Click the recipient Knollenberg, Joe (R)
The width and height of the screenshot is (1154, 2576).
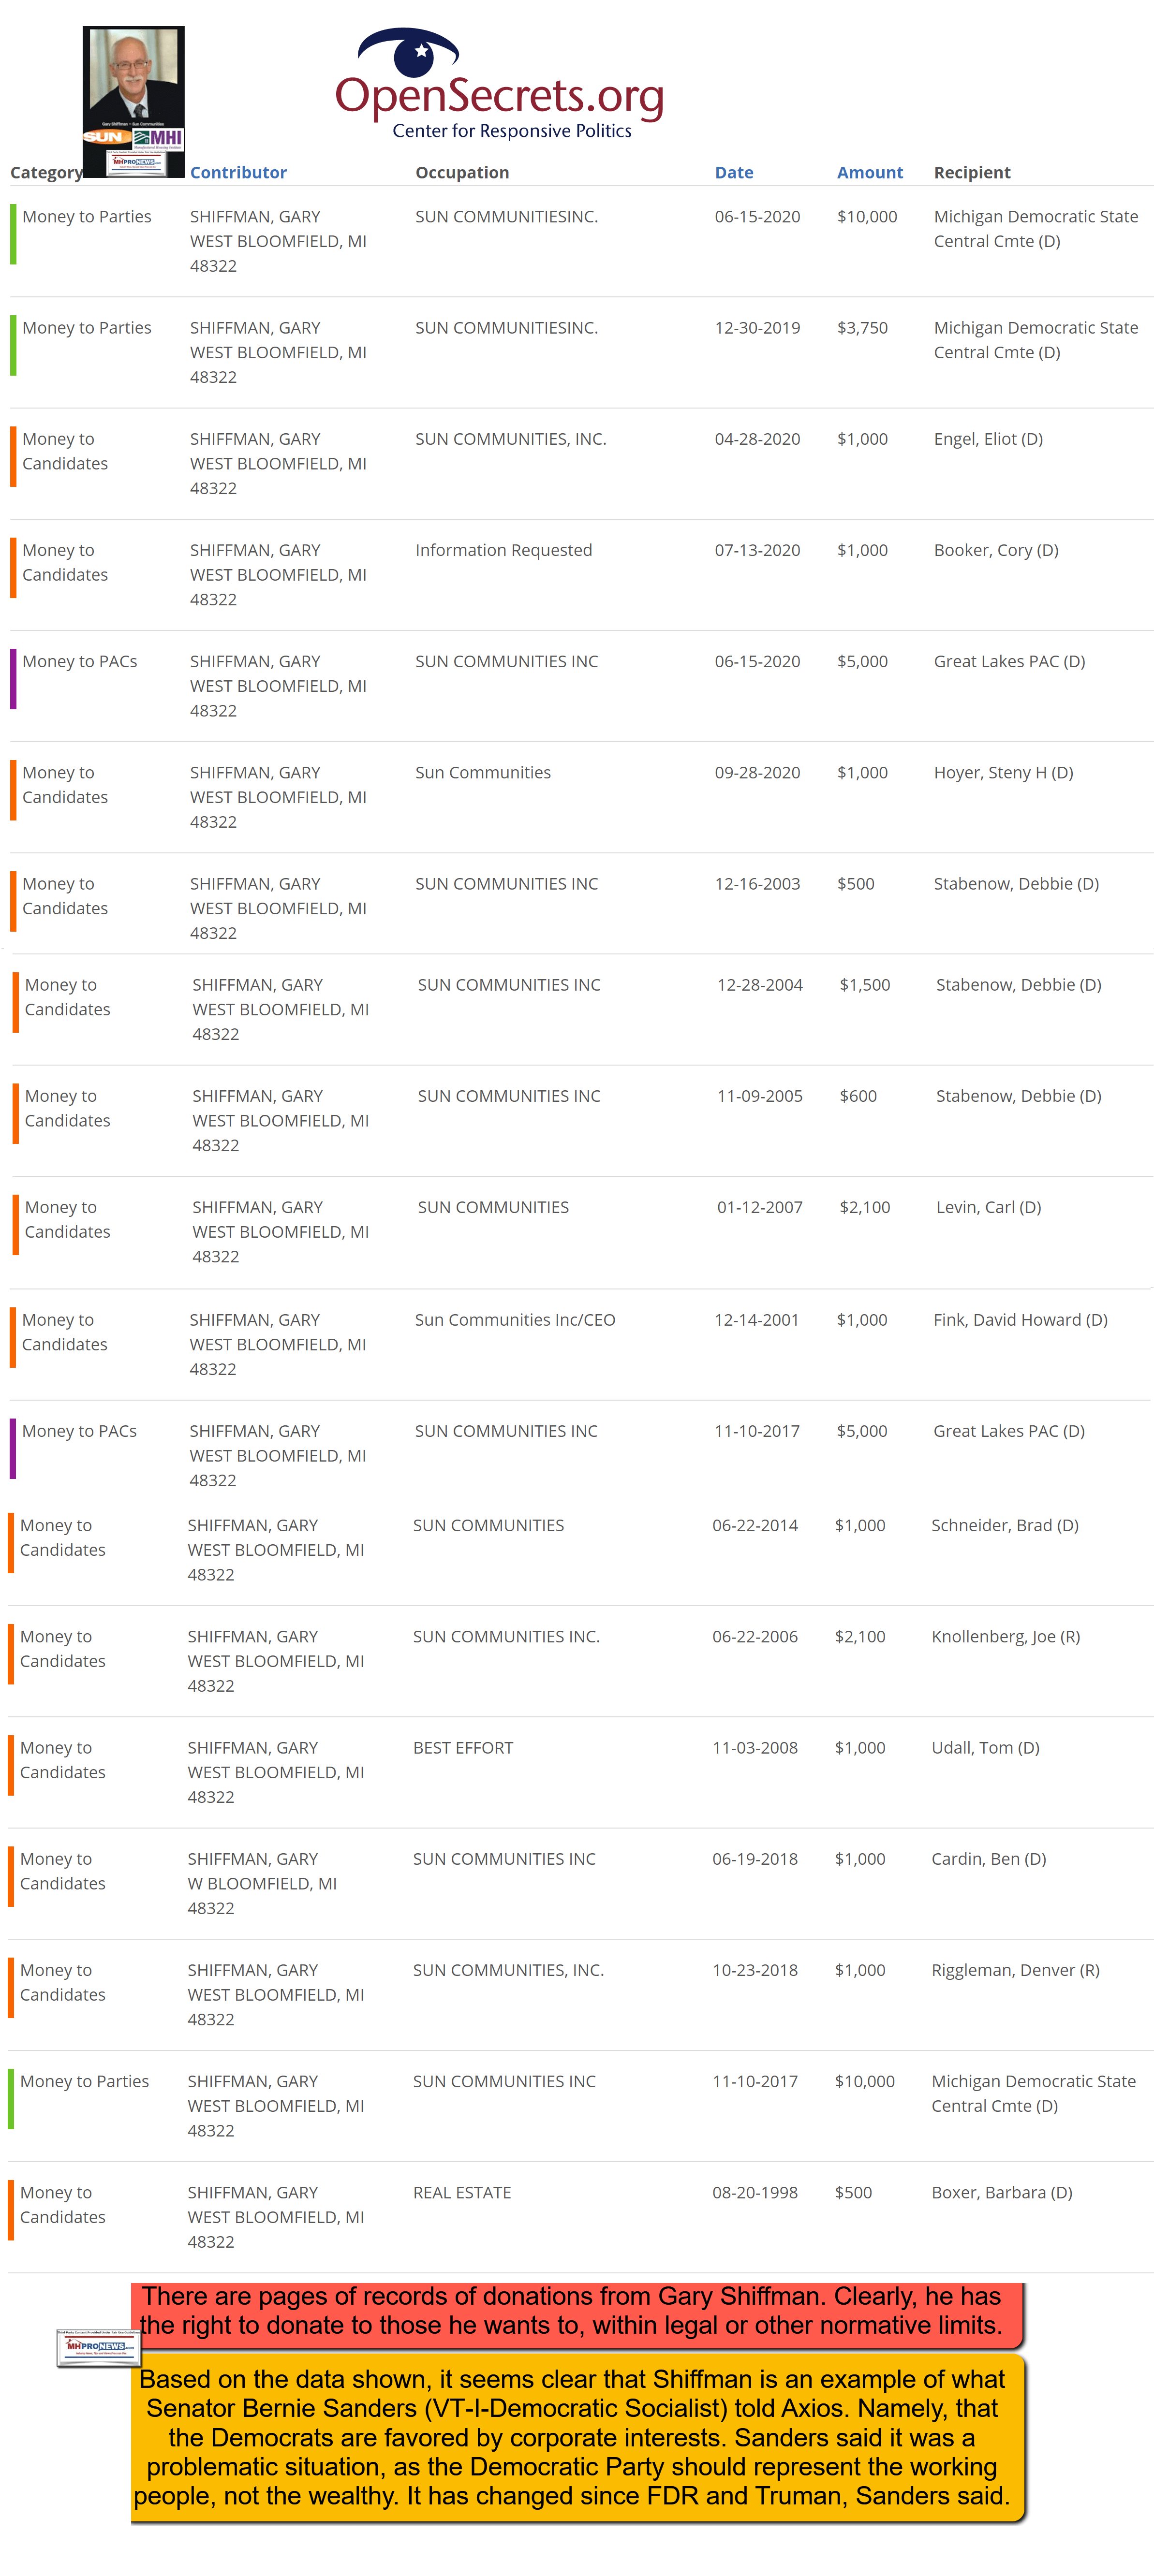pos(1005,1637)
